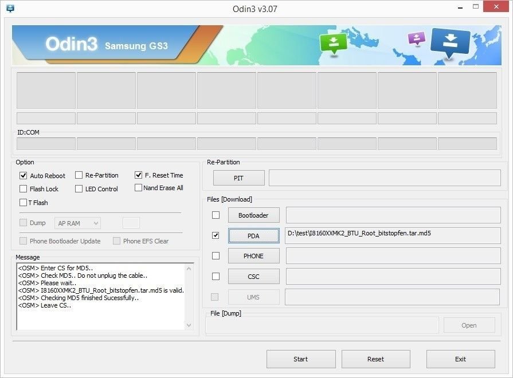Close the Odin3 window
The image size is (513, 378).
tap(496, 6)
